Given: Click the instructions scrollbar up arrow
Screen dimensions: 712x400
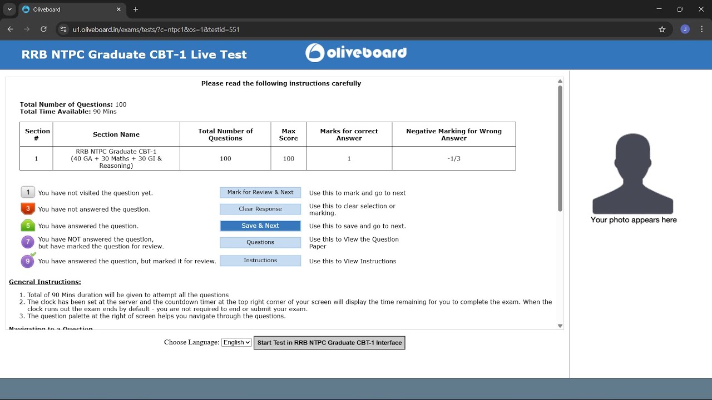Looking at the screenshot, I should pos(560,81).
